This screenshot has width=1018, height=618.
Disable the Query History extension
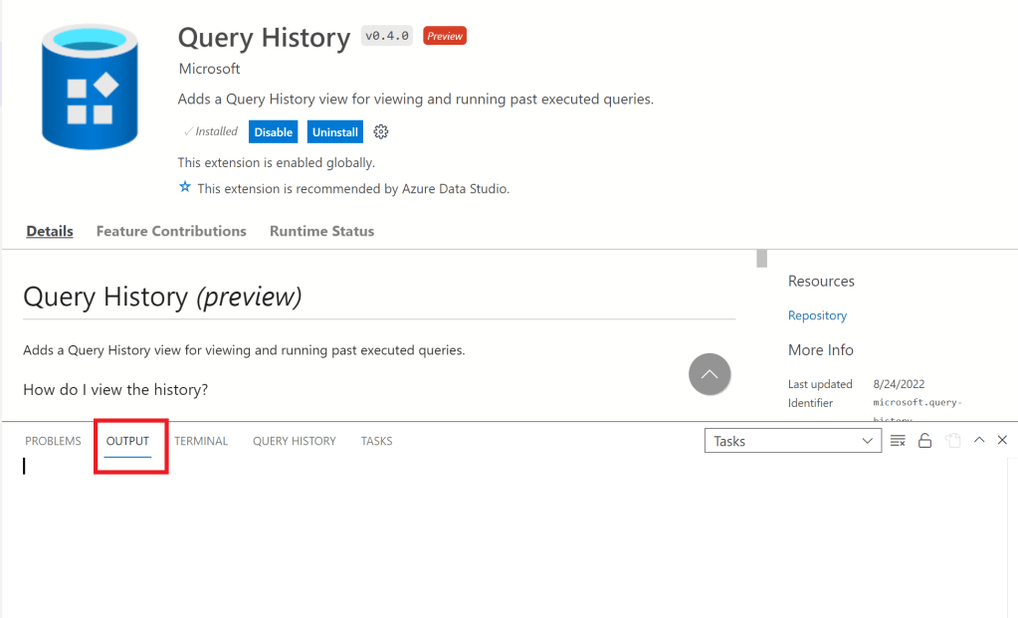coord(273,131)
